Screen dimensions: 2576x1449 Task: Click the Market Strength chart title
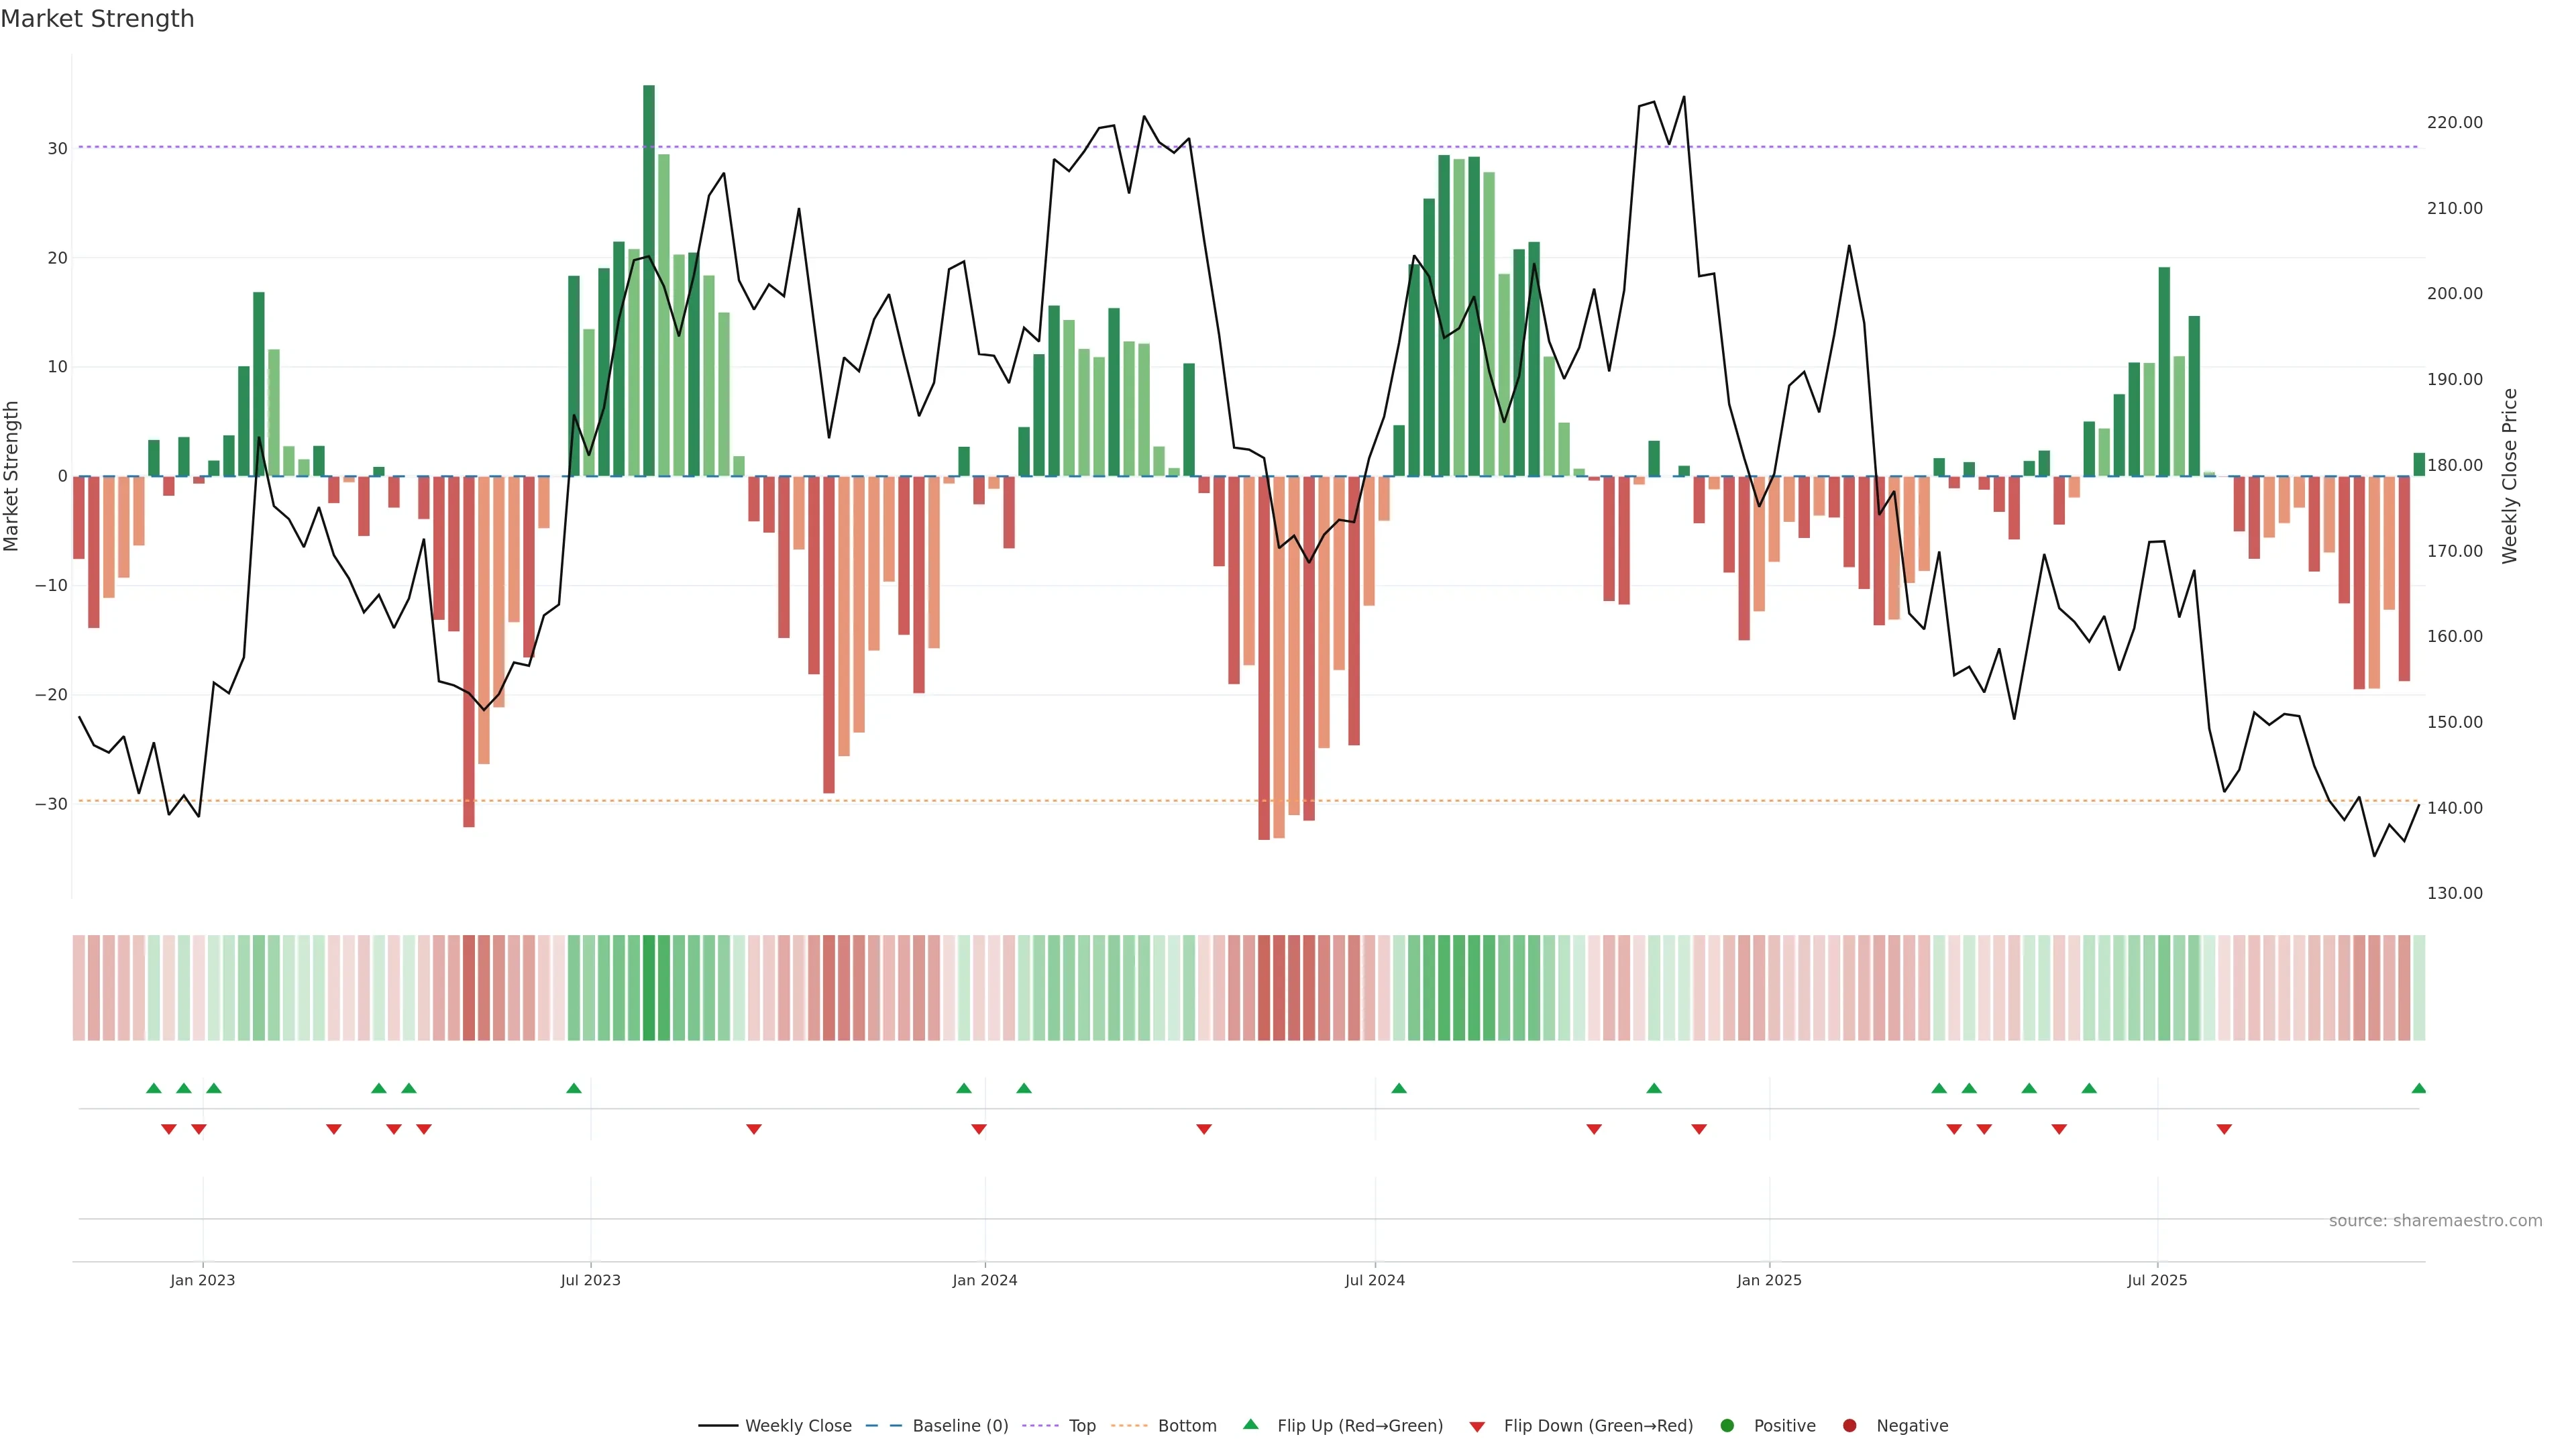97,19
